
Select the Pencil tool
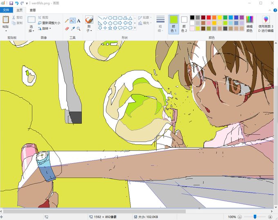point(67,21)
